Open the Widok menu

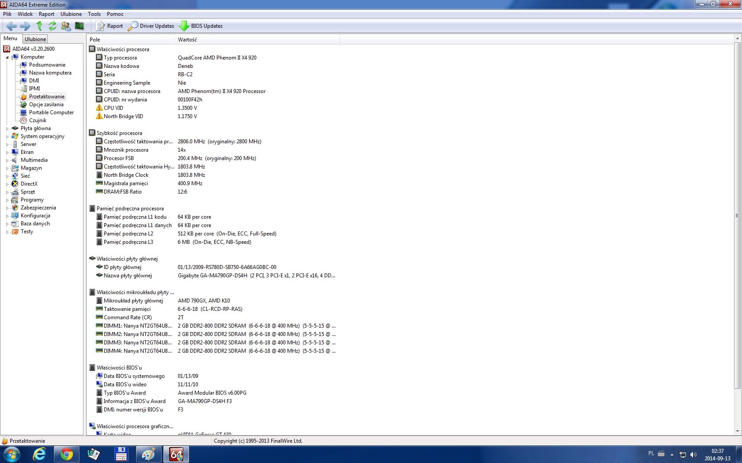click(x=25, y=14)
